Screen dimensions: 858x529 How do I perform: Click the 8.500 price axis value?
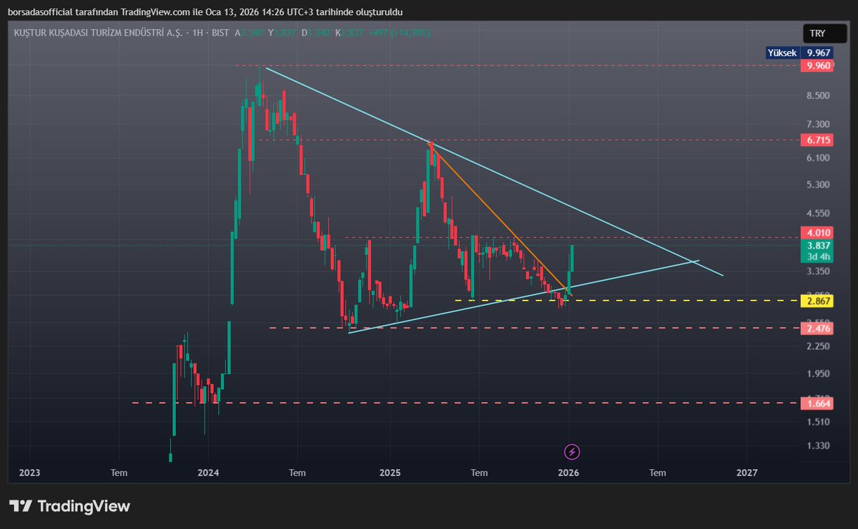tap(818, 96)
